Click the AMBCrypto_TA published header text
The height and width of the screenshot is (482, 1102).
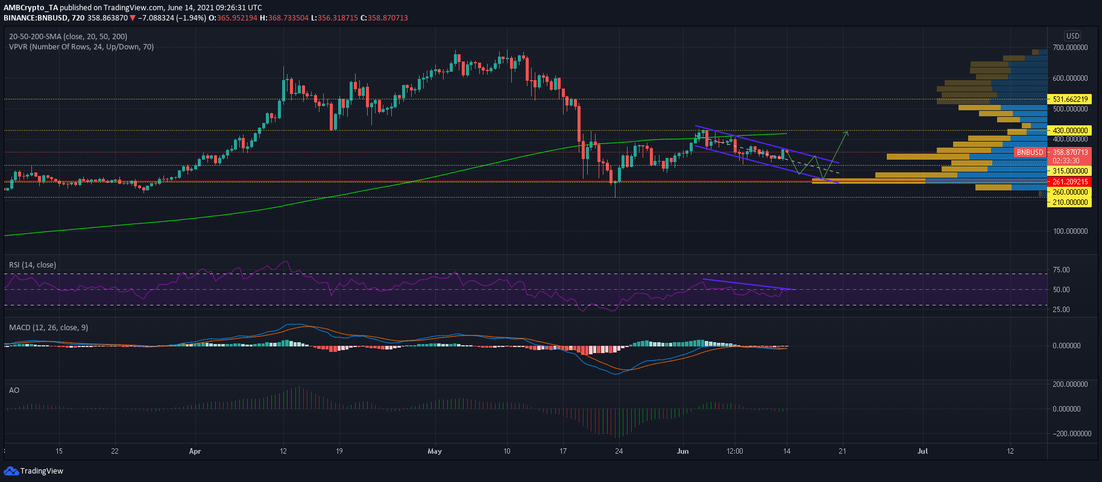click(133, 8)
